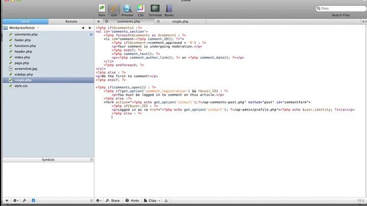Click the unsaved indicator dot beside comments.php
The height and width of the screenshot is (206, 367).
(x=91, y=34)
